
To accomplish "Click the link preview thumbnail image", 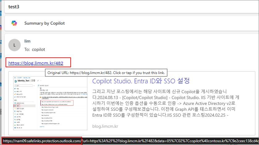I will tap(50, 103).
